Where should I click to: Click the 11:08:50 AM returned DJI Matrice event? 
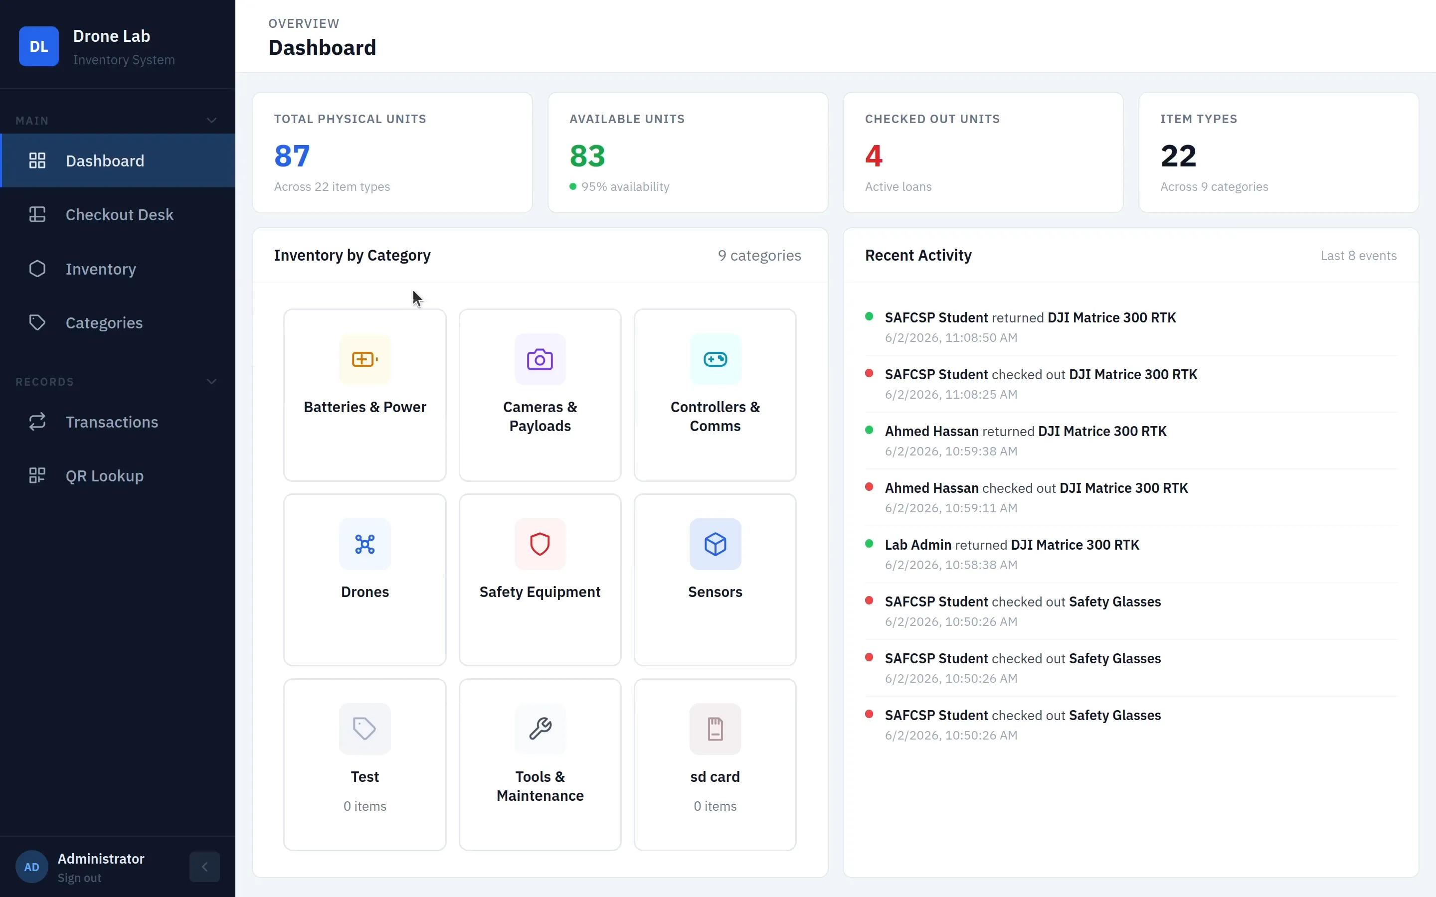point(1130,327)
